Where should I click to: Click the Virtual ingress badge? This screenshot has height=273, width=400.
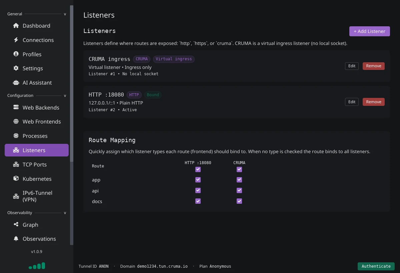(174, 59)
